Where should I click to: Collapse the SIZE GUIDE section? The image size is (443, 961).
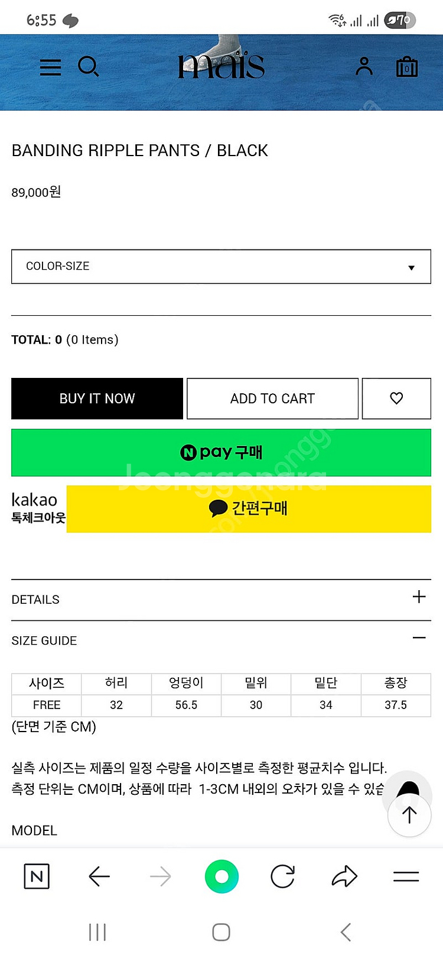[419, 638]
